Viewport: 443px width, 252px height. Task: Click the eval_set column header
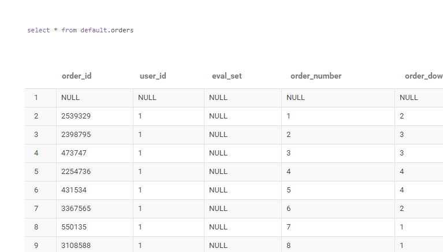click(226, 76)
